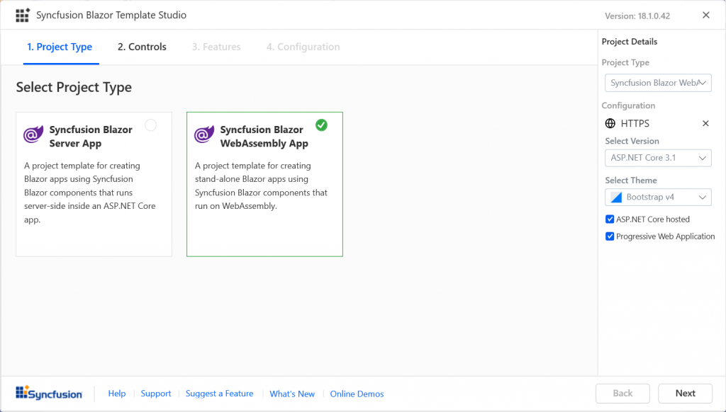Uncheck the ASP.NET Core hosted checkbox
The height and width of the screenshot is (412, 726).
tap(610, 219)
